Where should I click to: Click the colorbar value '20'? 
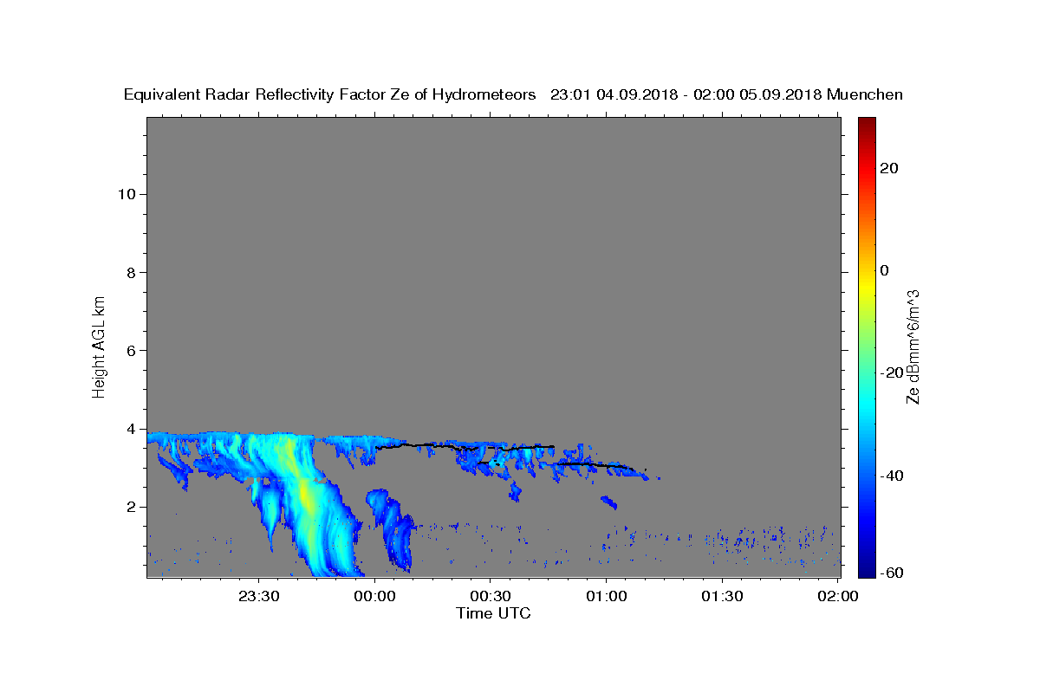pyautogui.click(x=888, y=168)
